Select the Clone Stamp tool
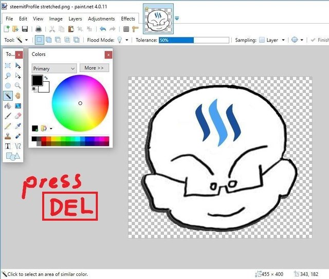The width and height of the screenshot is (329, 279). 8,136
